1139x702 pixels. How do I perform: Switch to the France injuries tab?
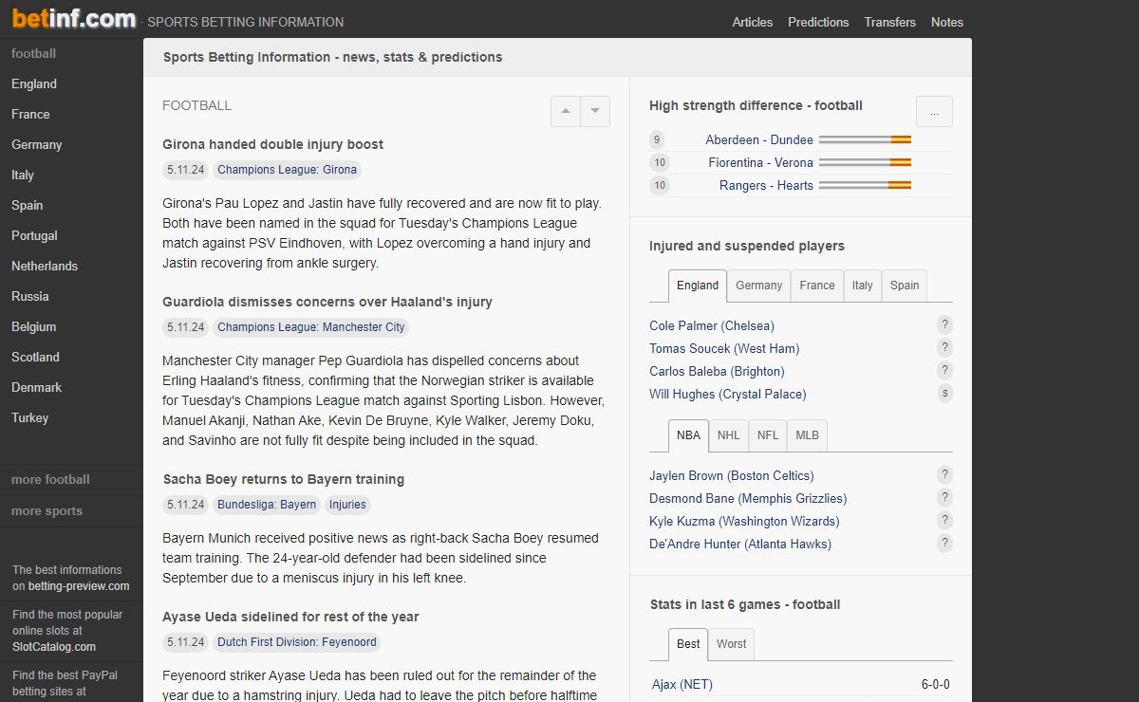[817, 286]
